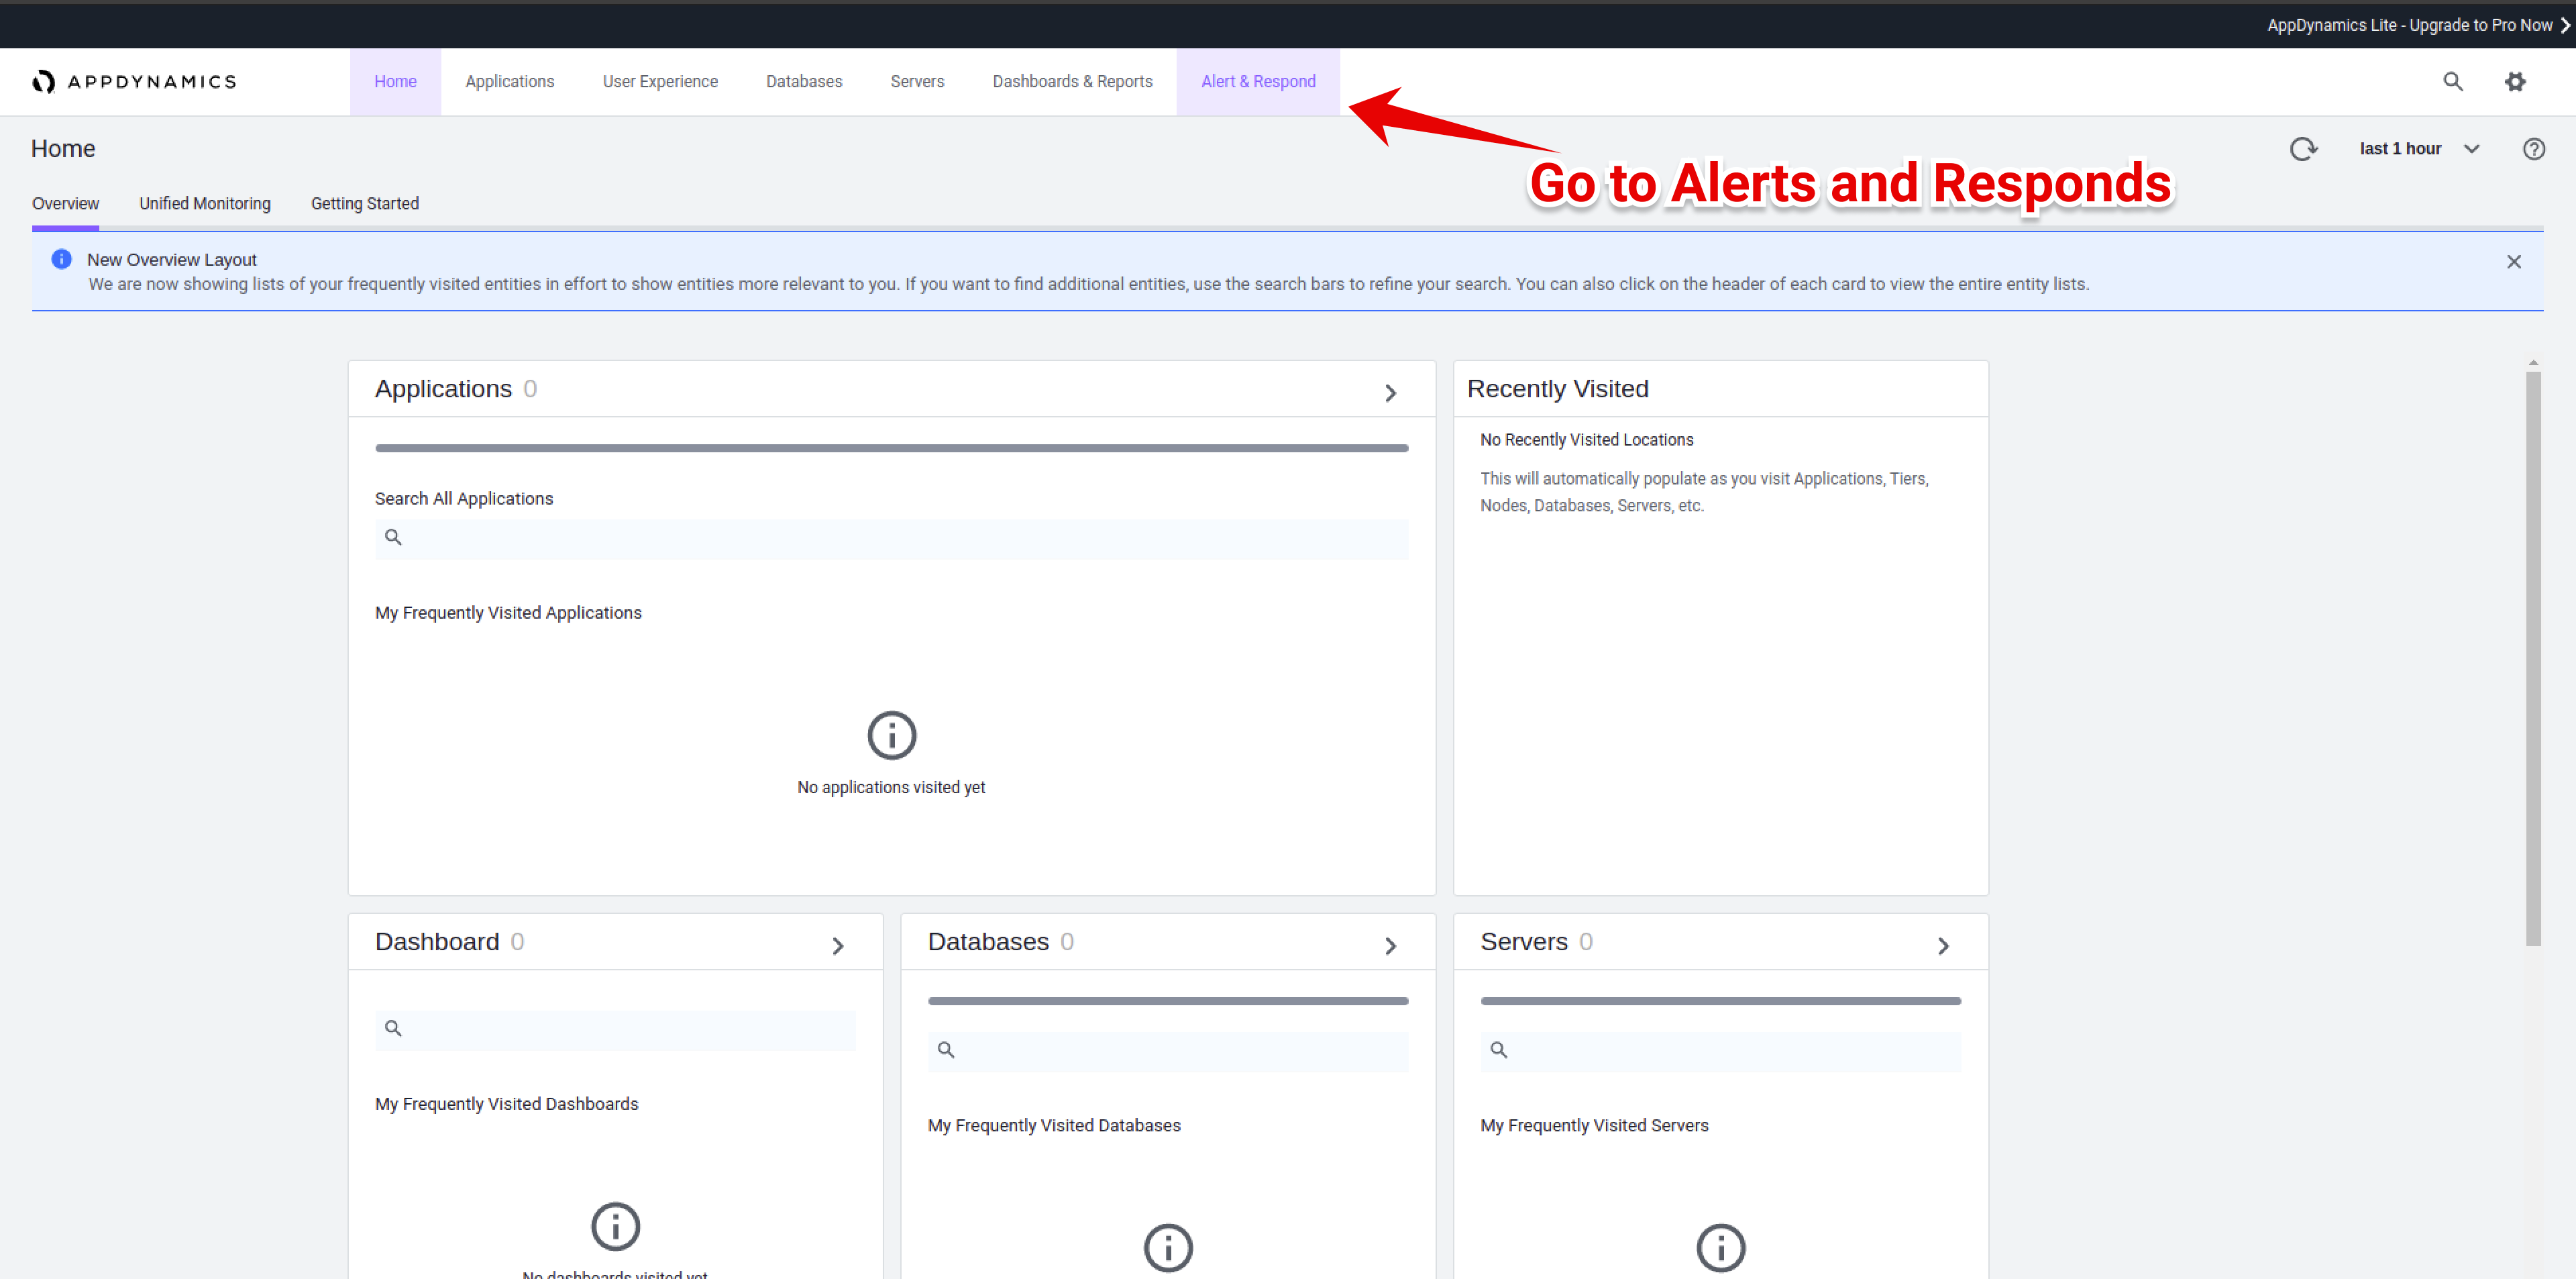Switch to the Getting Started tab
The height and width of the screenshot is (1279, 2576).
[364, 203]
